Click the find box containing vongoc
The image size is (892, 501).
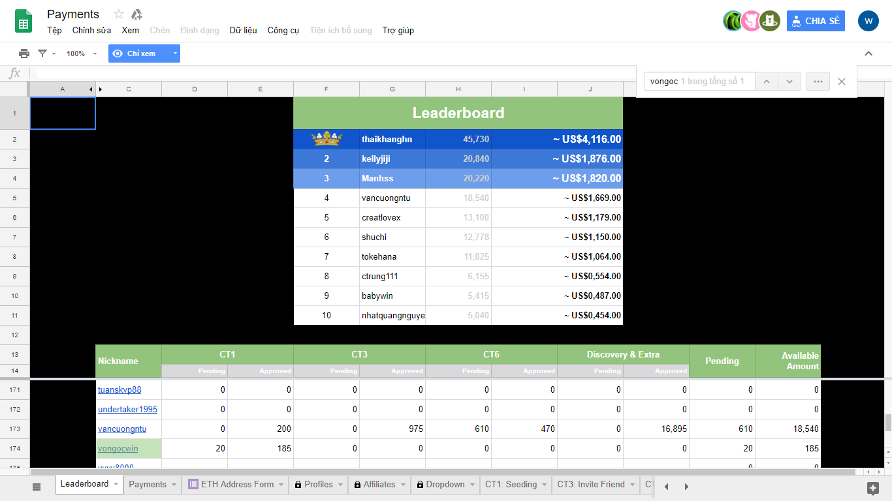699,82
